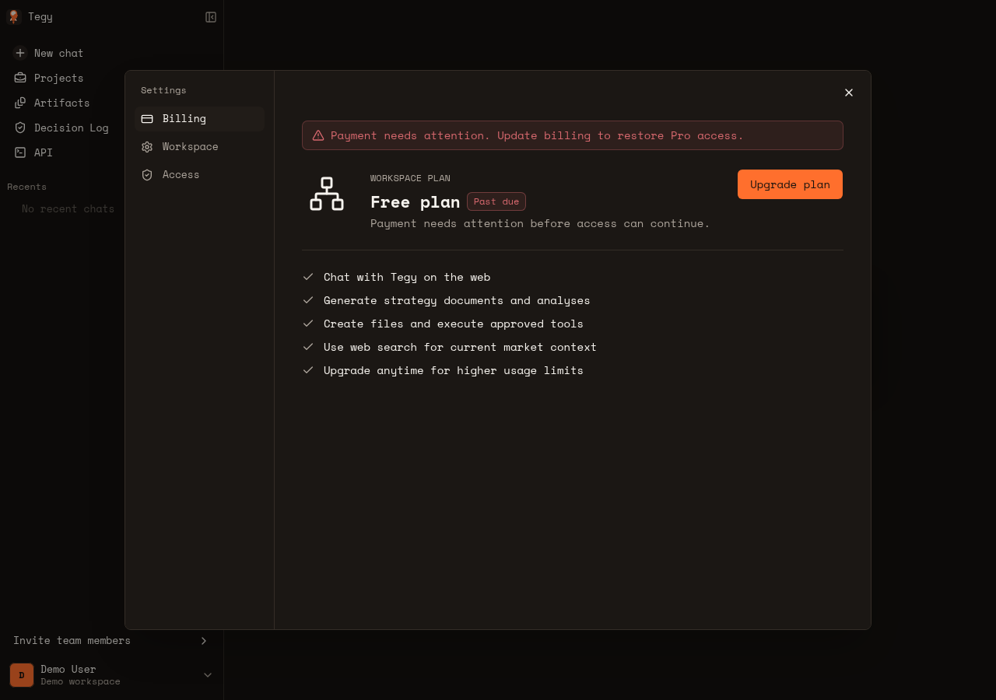This screenshot has width=996, height=700.
Task: Click checkmark beside 'Use web search'
Action: tap(308, 347)
